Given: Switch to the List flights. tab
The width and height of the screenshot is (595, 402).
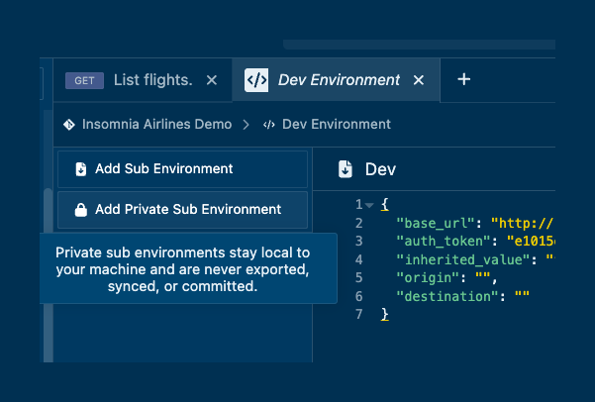Looking at the screenshot, I should (x=143, y=80).
